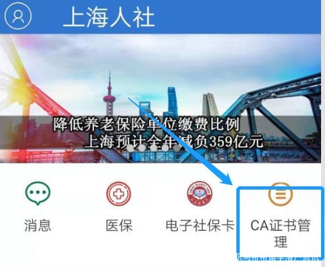Image resolution: width=325 pixels, height=267 pixels.
Task: Open the user profile avatar icon
Action: (x=18, y=16)
